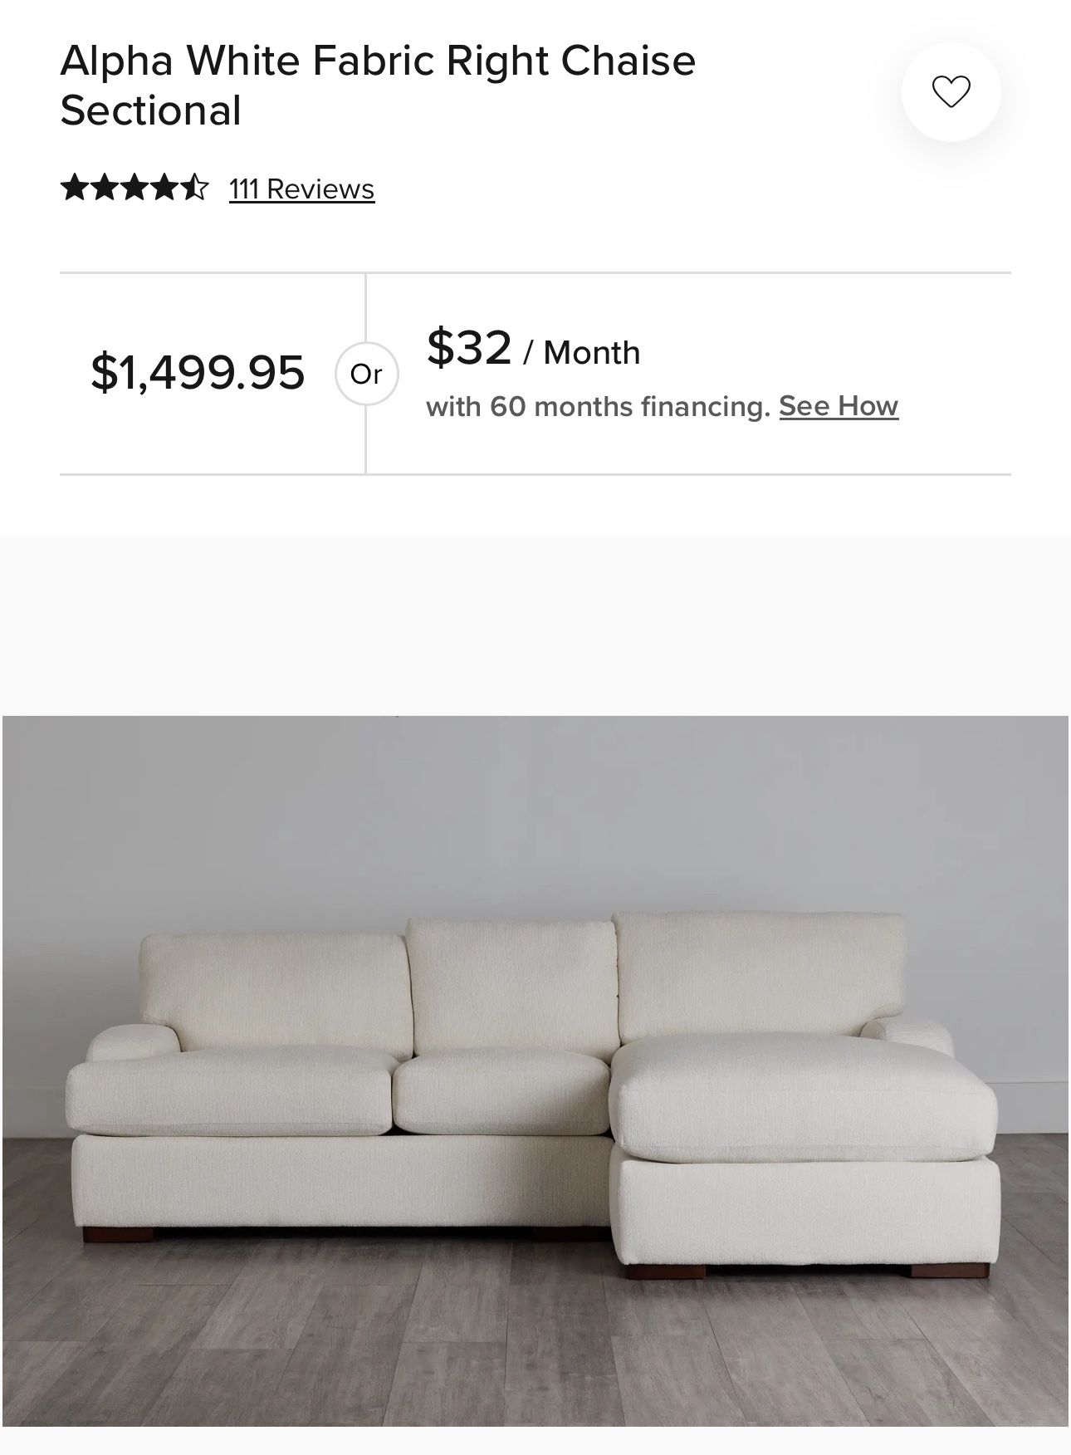Click the middle star of rating
Image resolution: width=1071 pixels, height=1455 pixels.
point(134,188)
